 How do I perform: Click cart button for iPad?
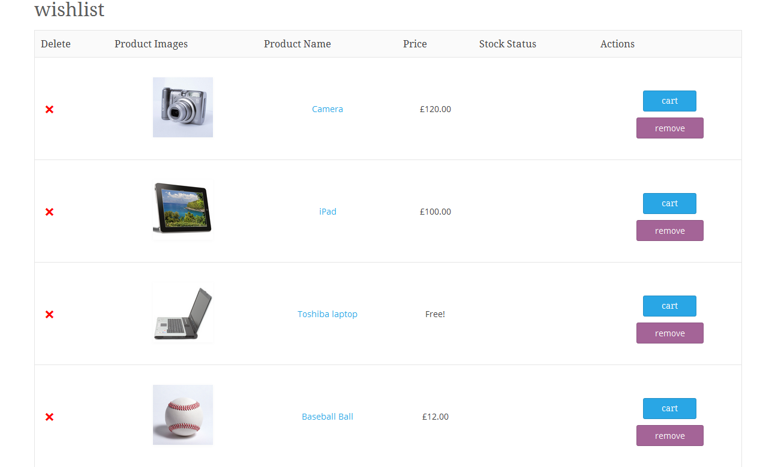669,203
